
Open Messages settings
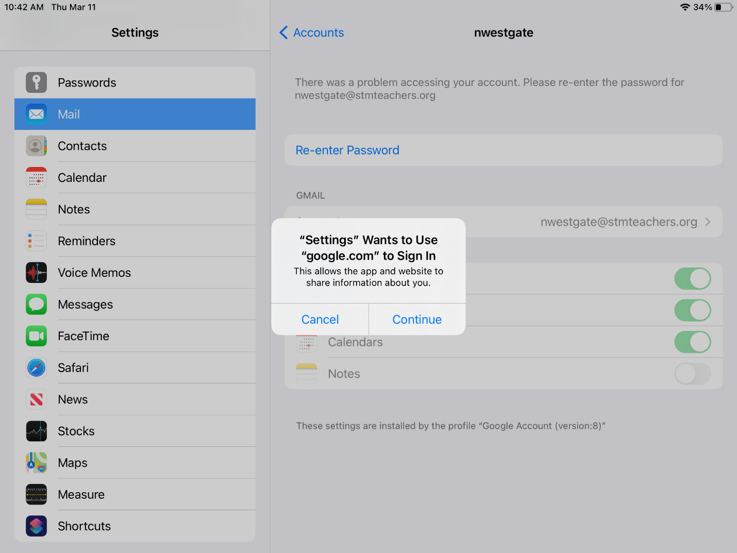click(x=135, y=305)
